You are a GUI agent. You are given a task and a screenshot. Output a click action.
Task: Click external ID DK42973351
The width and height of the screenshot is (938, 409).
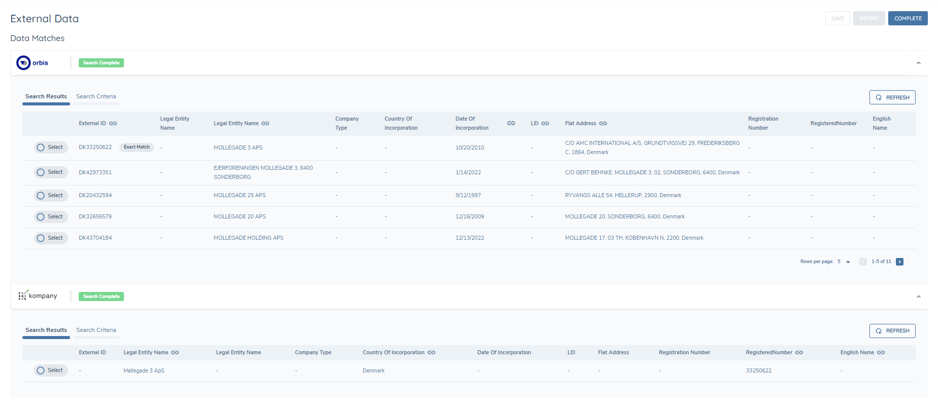pos(95,172)
